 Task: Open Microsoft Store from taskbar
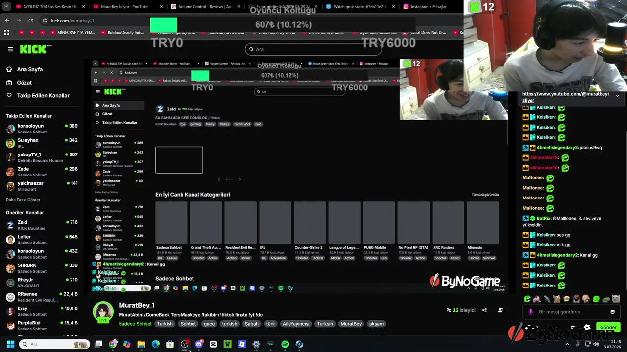tap(170, 344)
